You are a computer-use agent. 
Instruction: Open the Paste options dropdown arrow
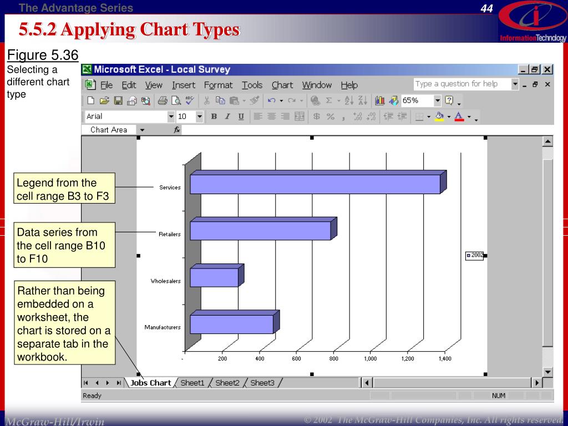coord(244,101)
